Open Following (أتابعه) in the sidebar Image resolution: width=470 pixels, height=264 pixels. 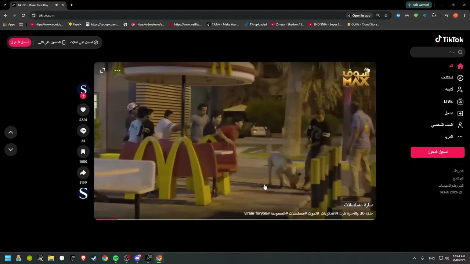(x=454, y=89)
